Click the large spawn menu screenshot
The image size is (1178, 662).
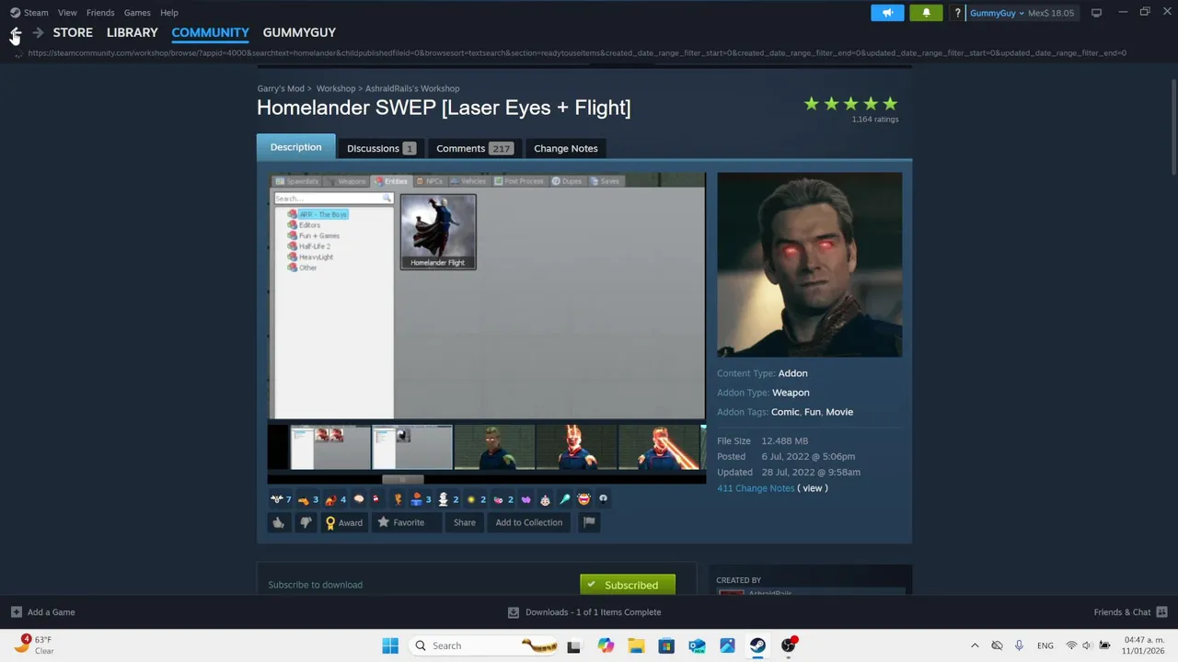tap(487, 296)
